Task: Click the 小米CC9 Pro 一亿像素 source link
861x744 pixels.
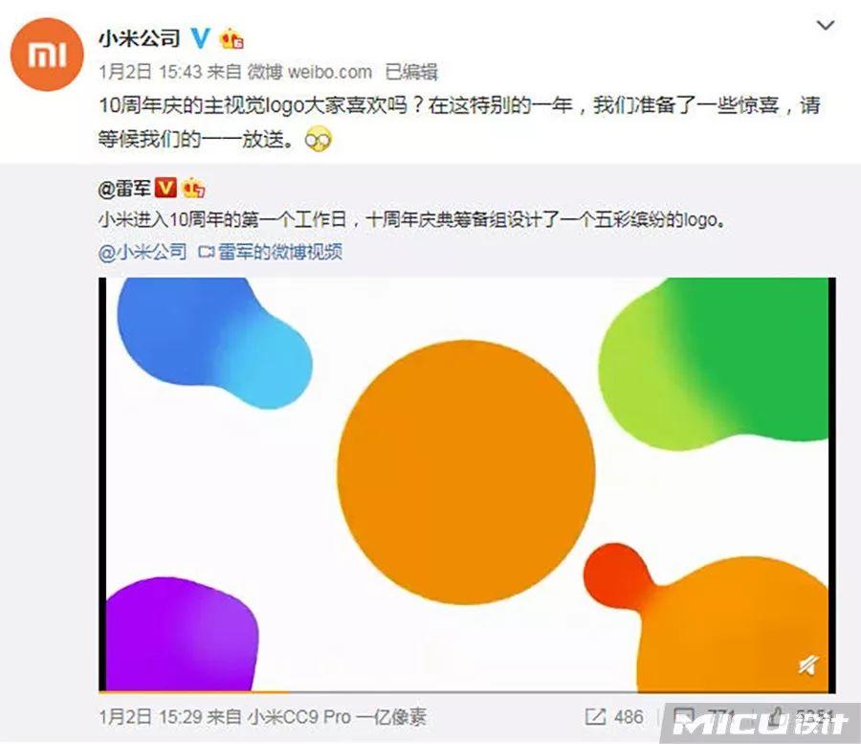Action: 337,717
